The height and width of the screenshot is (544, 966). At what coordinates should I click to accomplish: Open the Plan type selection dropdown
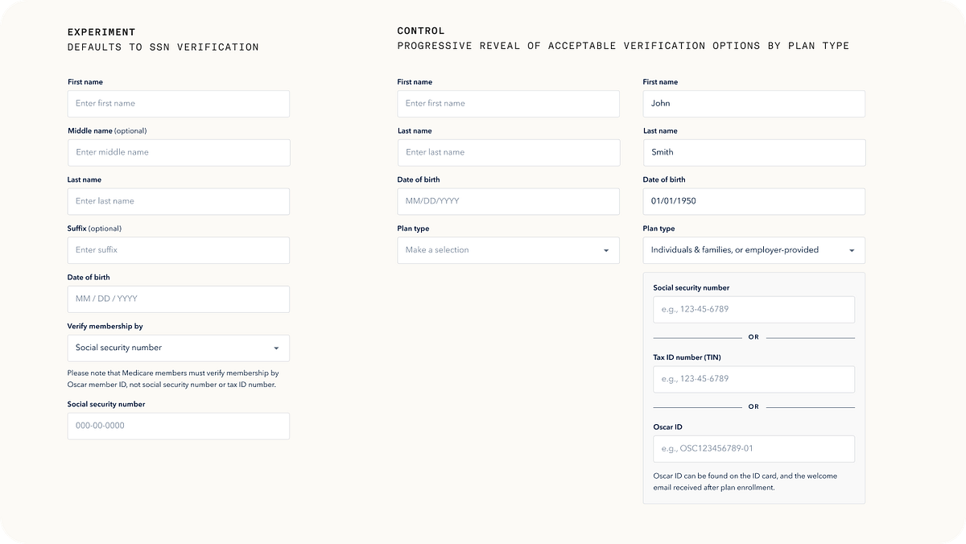point(508,250)
